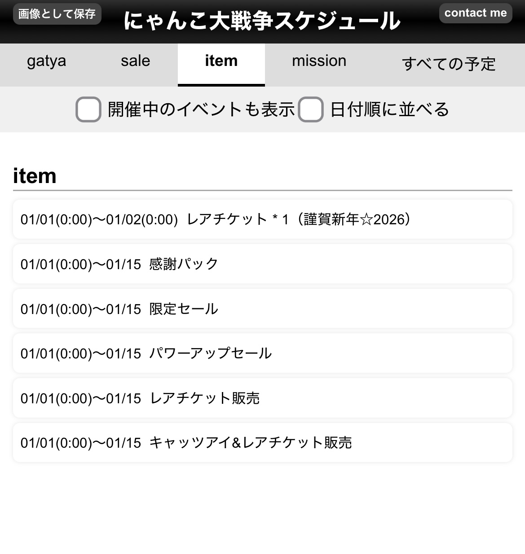The width and height of the screenshot is (525, 554).
Task: Open the レアチケット販売 event row
Action: coord(262,398)
